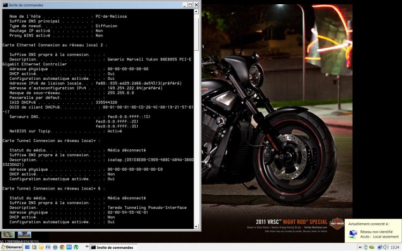Image resolution: width=402 pixels, height=251 pixels.
Task: Click node type value Diffusion
Action: click(107, 26)
